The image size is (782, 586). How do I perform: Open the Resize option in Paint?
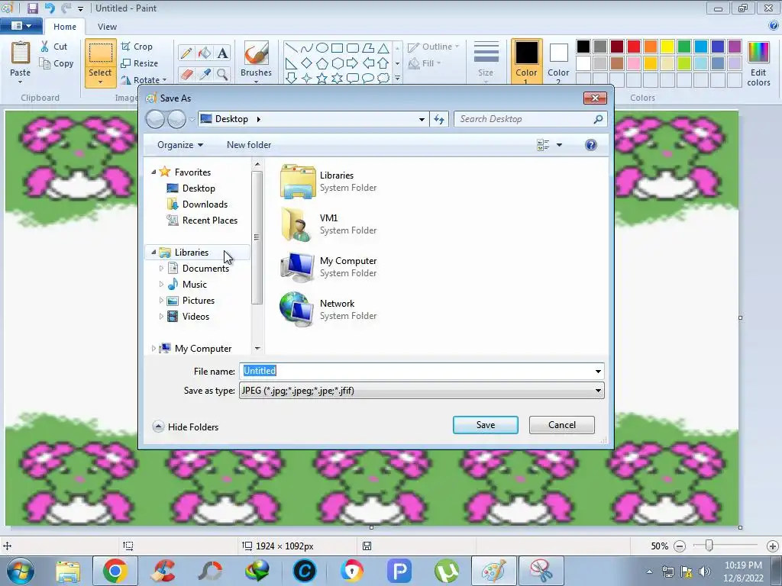click(x=140, y=63)
